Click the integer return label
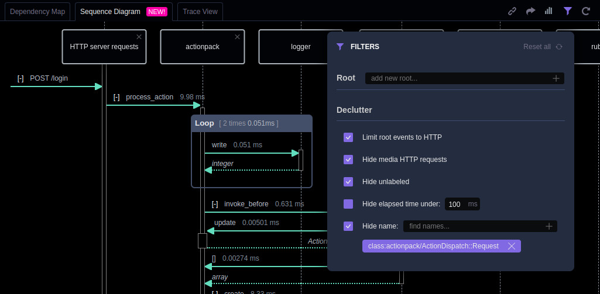The width and height of the screenshot is (600, 294). point(222,164)
